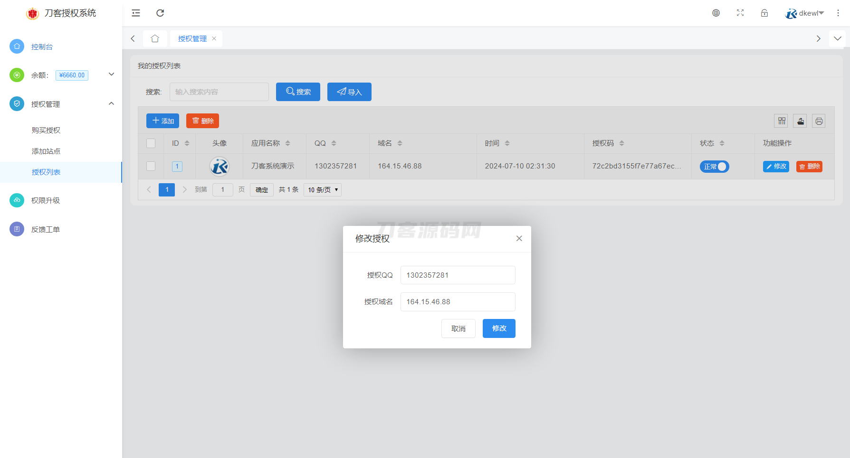Check the checkbox for row ID 1

pos(151,166)
